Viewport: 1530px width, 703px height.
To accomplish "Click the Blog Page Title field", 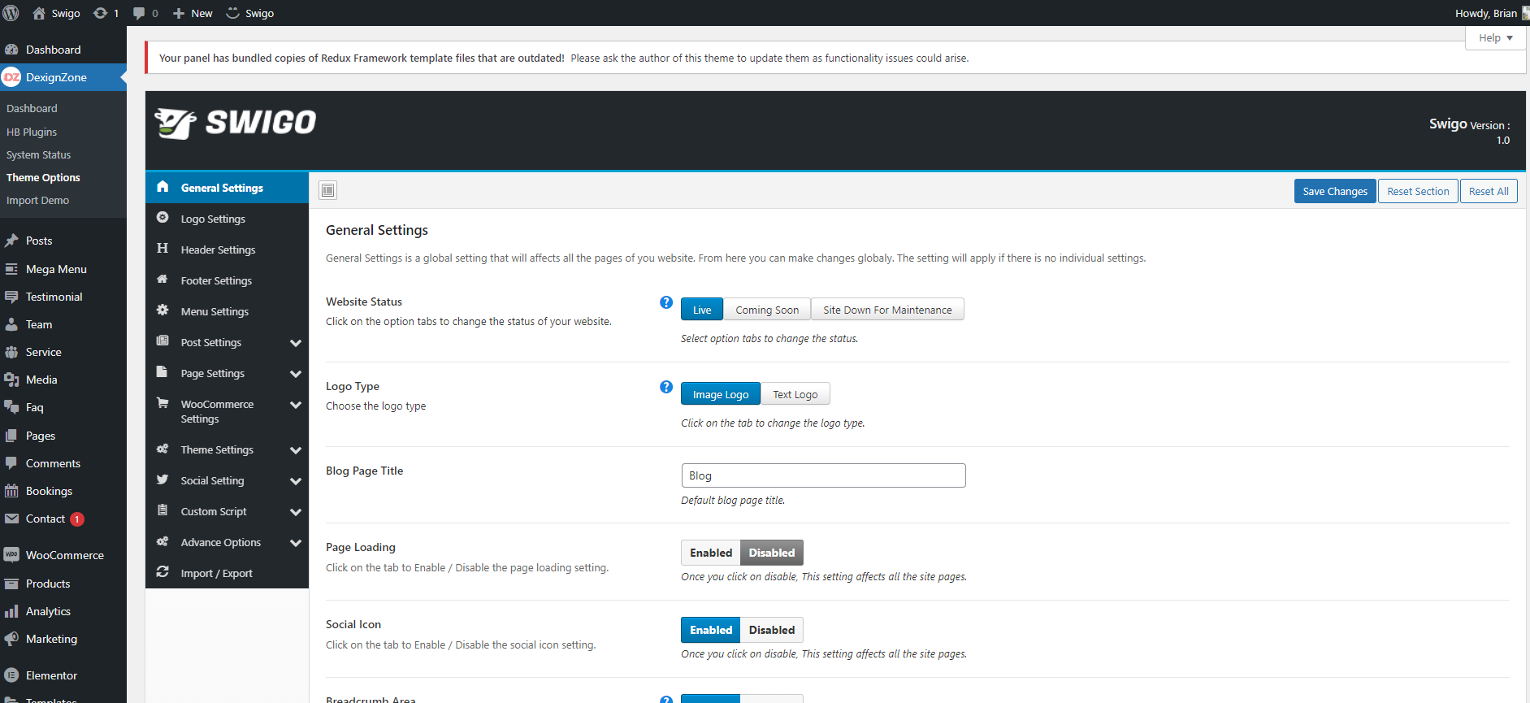I will (822, 475).
